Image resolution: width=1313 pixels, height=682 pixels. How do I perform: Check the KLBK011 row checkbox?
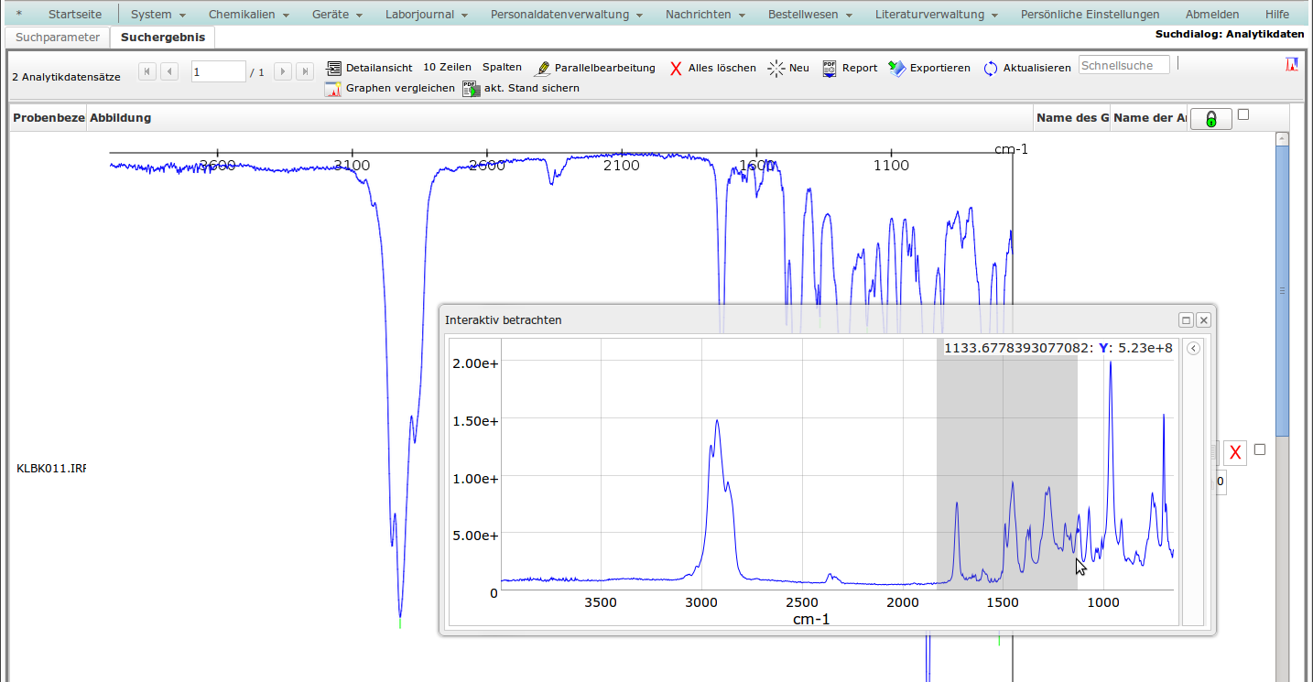tap(1260, 449)
